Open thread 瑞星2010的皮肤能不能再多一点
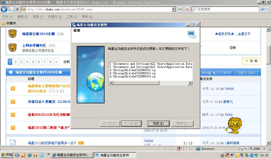 pos(52,143)
